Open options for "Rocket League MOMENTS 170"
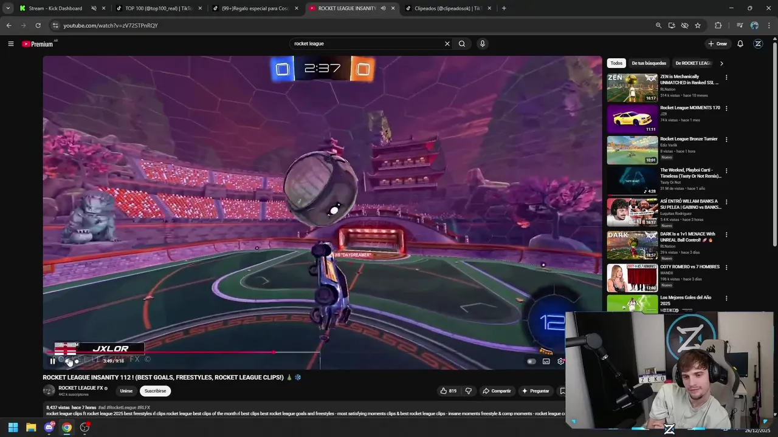The height and width of the screenshot is (437, 778). (726, 109)
